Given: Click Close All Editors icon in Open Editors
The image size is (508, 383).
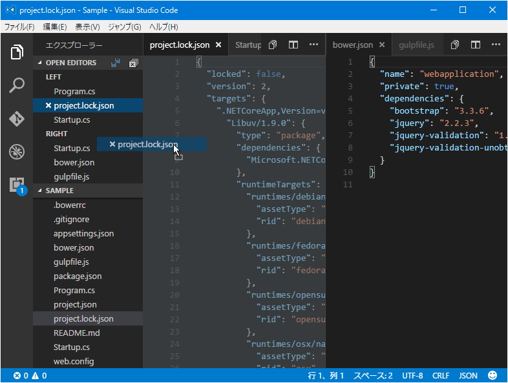Looking at the screenshot, I should click(x=134, y=63).
